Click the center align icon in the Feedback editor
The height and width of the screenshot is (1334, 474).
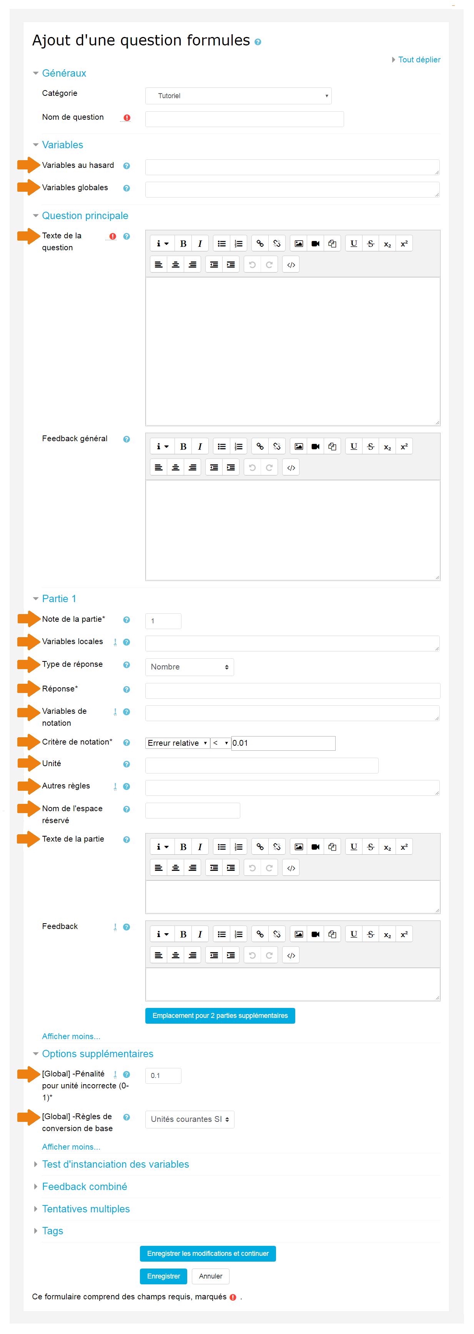[x=176, y=956]
